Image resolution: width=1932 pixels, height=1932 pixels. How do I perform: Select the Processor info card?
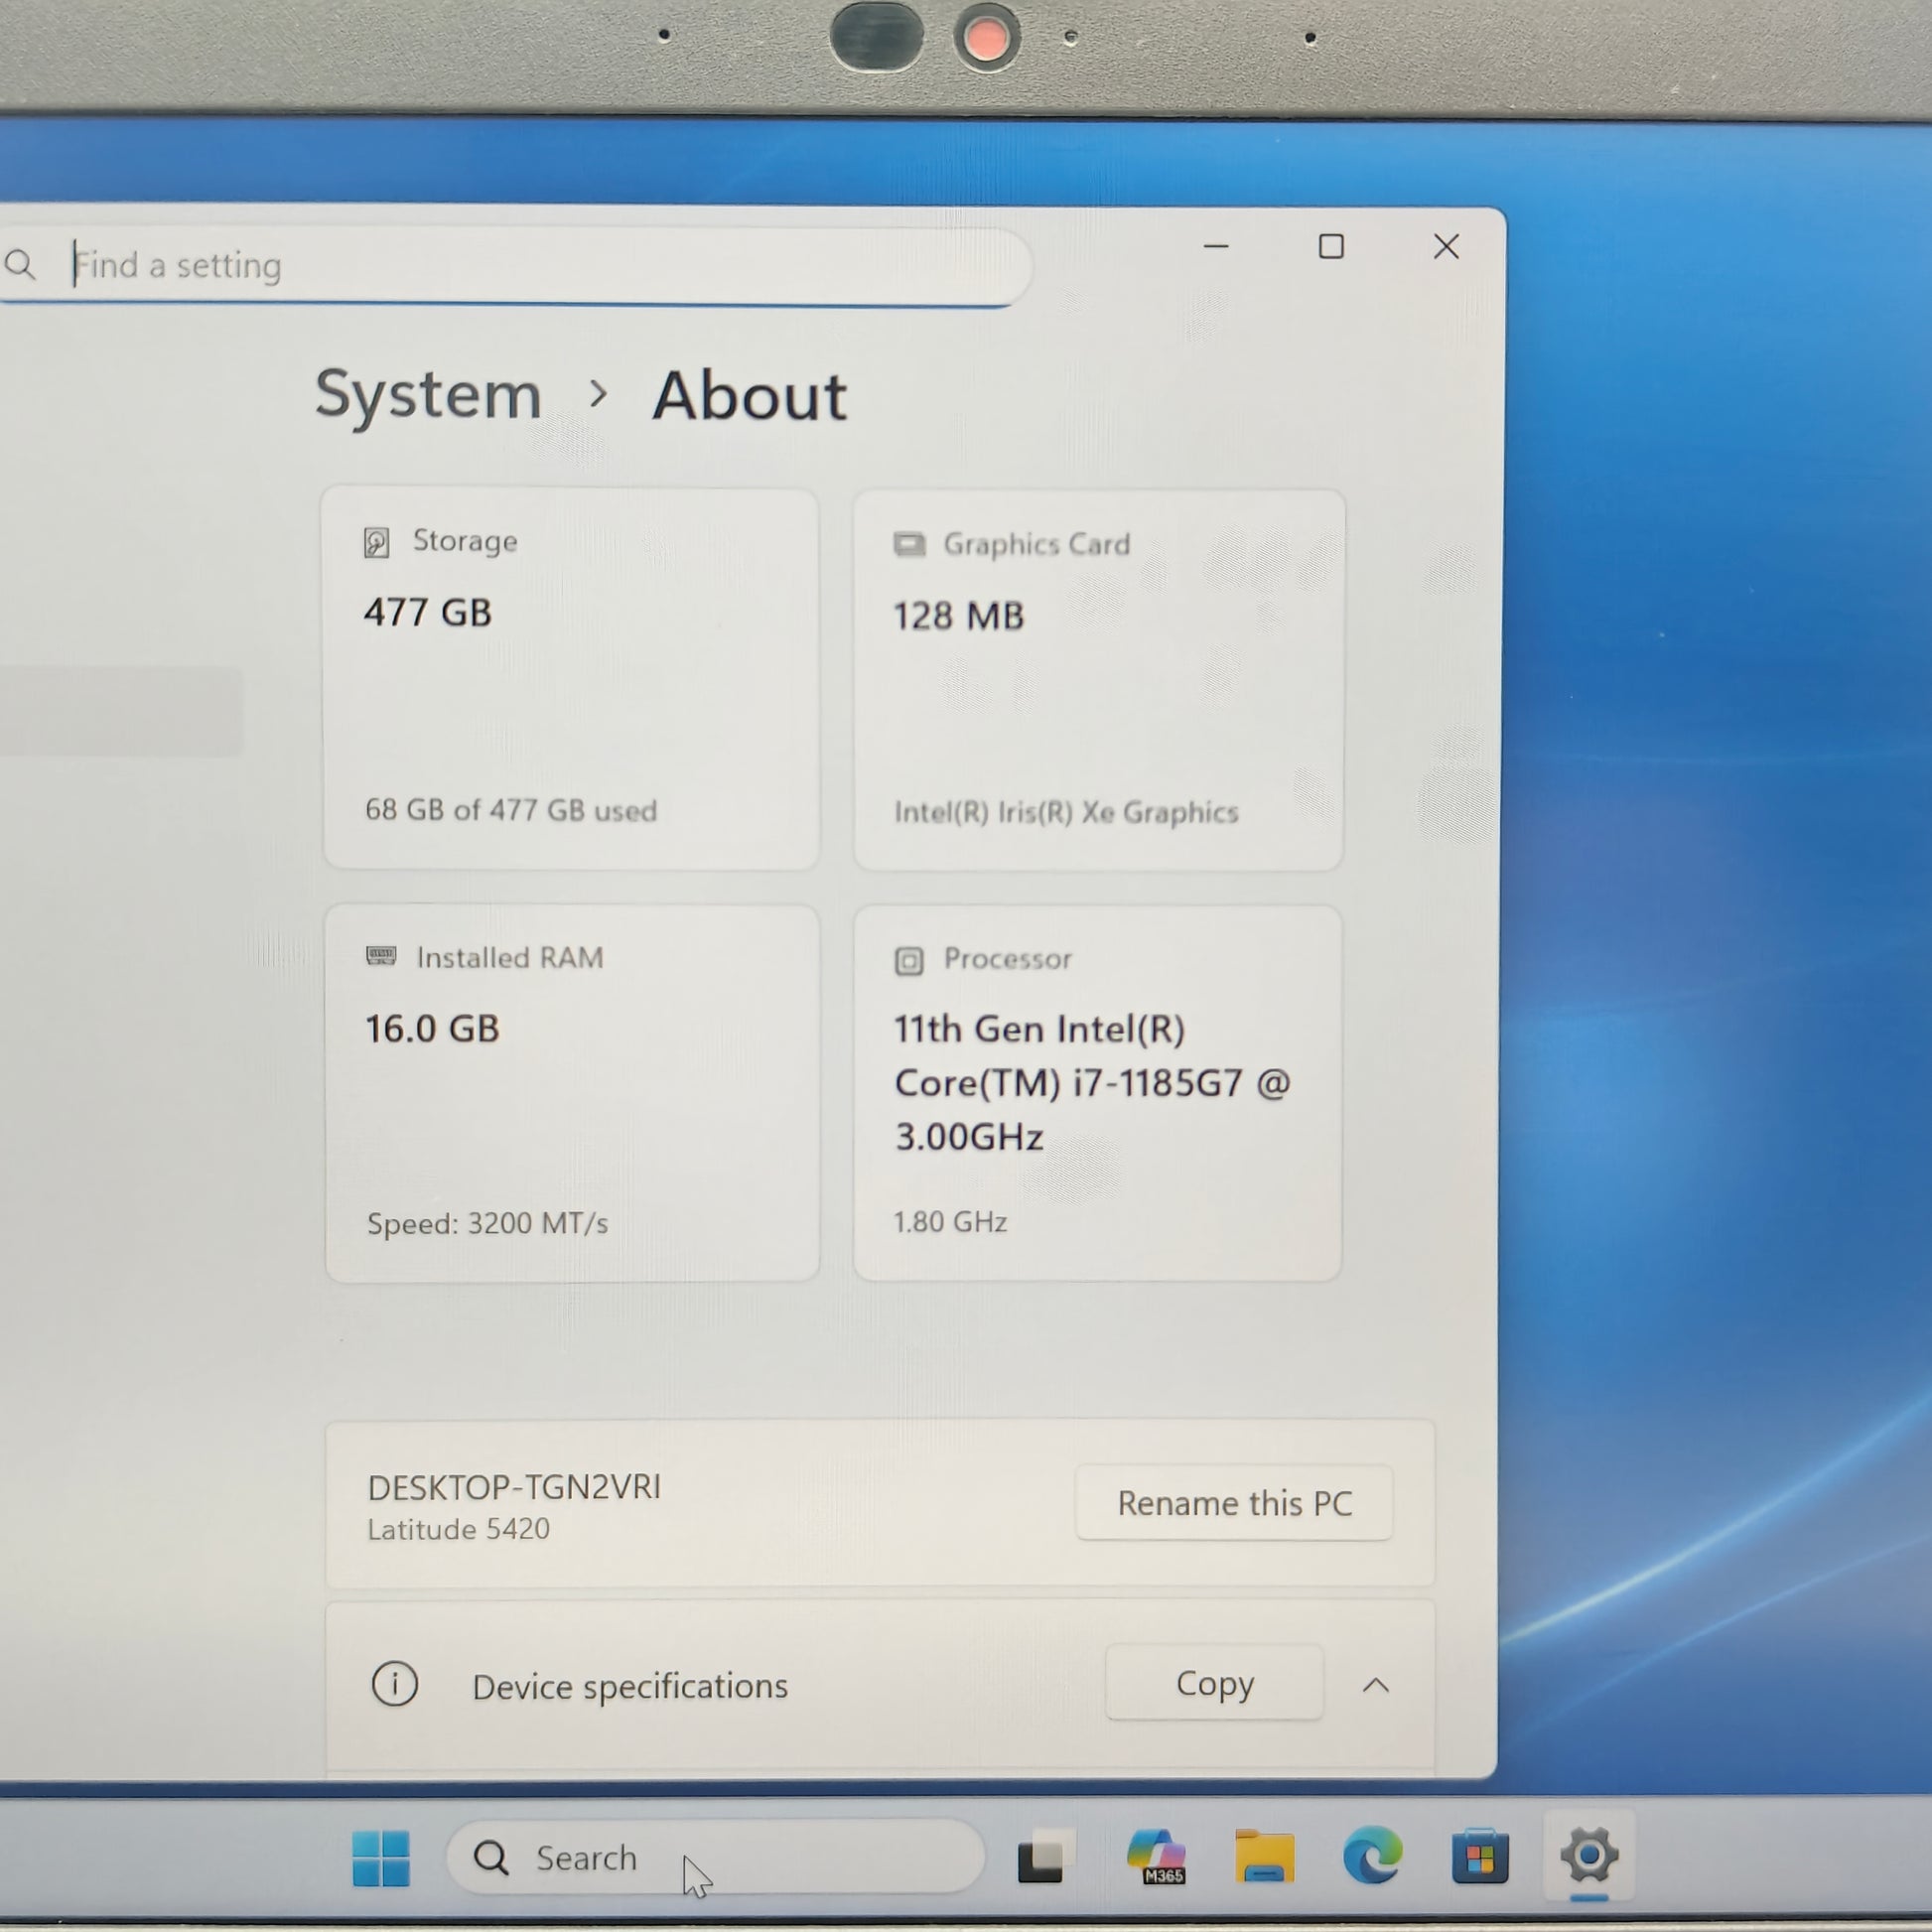1097,1093
